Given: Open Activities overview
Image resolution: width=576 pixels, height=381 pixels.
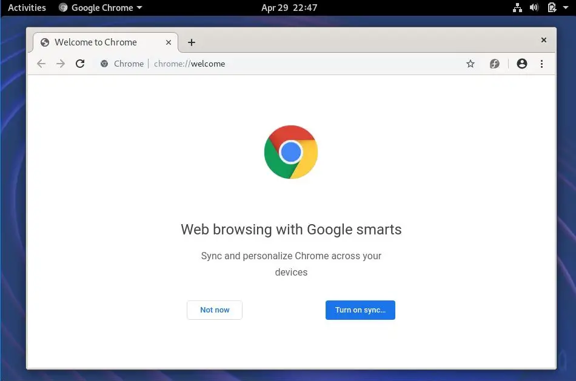Looking at the screenshot, I should click(x=27, y=8).
